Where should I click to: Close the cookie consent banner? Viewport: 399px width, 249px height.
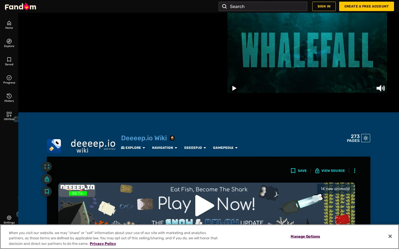coord(390,236)
